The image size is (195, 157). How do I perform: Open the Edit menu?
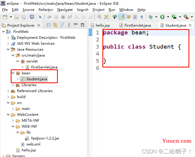click(x=15, y=10)
